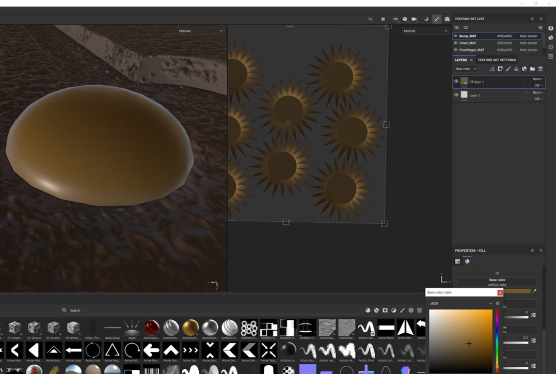Viewport: 556px width, 374px height.
Task: Pause rendering with the pause icon
Action: pyautogui.click(x=383, y=19)
